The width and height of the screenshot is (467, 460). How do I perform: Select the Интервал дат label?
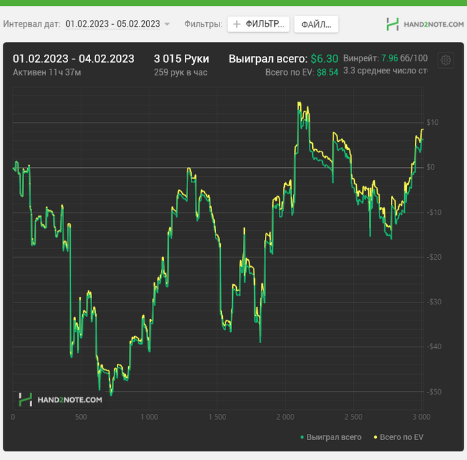coord(32,24)
